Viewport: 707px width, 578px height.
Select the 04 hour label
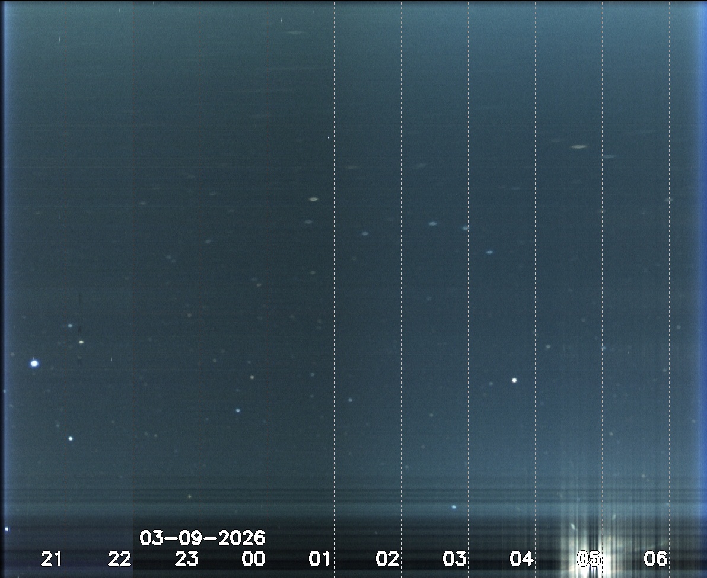[522, 558]
